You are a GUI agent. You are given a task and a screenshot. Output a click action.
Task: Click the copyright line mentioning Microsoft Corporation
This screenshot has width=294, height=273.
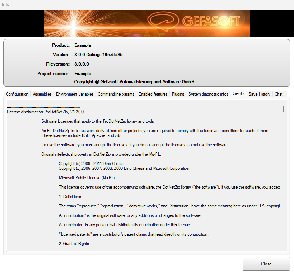[125, 168]
